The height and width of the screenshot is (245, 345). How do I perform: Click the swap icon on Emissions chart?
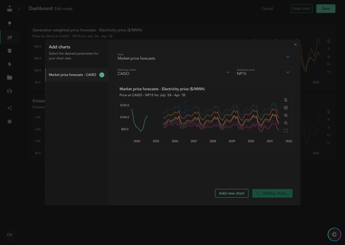click(329, 135)
